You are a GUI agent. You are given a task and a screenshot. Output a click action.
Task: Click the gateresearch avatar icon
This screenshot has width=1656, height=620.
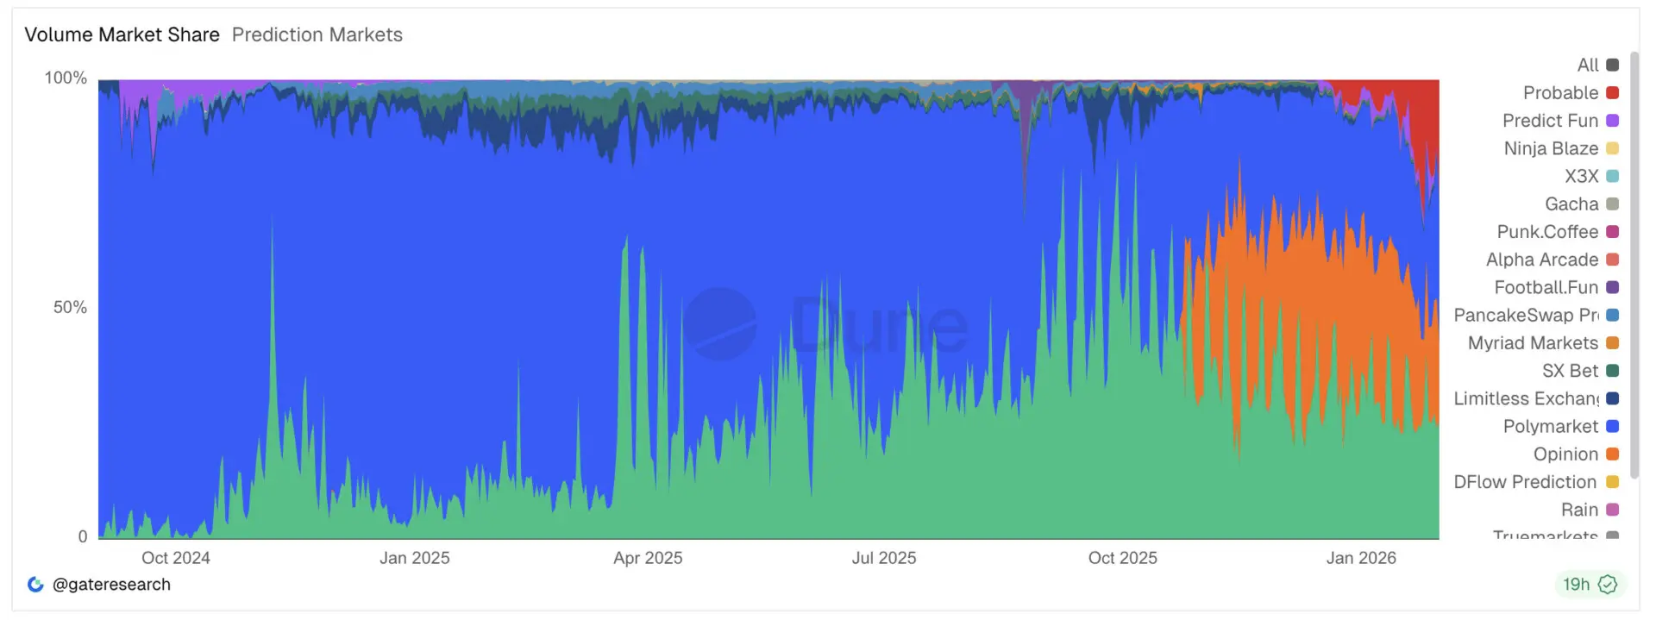35,585
